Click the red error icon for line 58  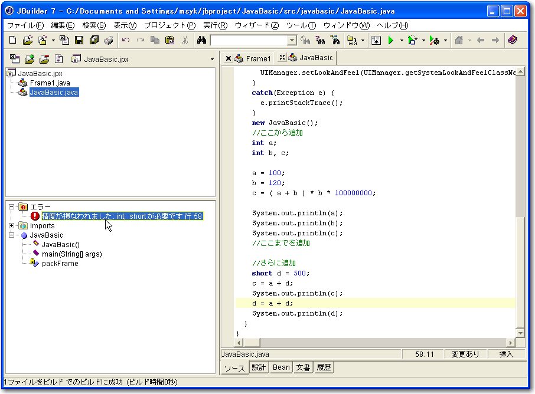(x=35, y=216)
